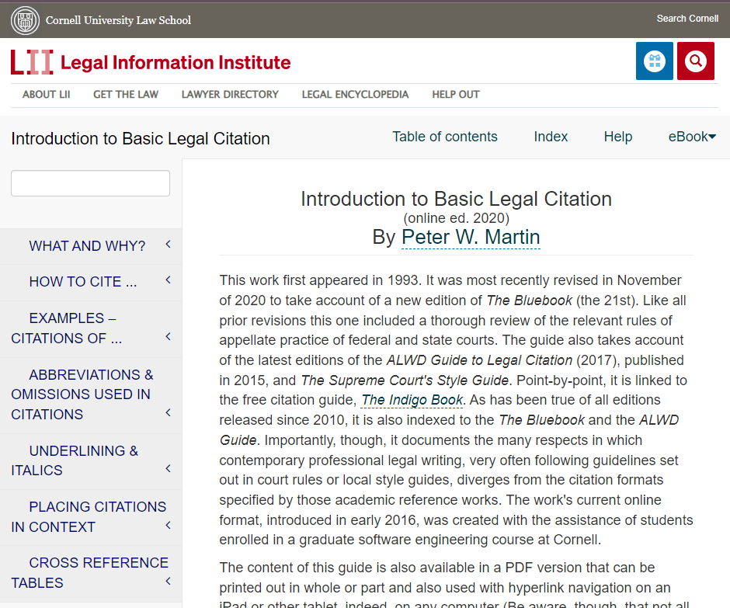Open the LAWYER DIRECTORY menu
The height and width of the screenshot is (608, 730).
[230, 94]
